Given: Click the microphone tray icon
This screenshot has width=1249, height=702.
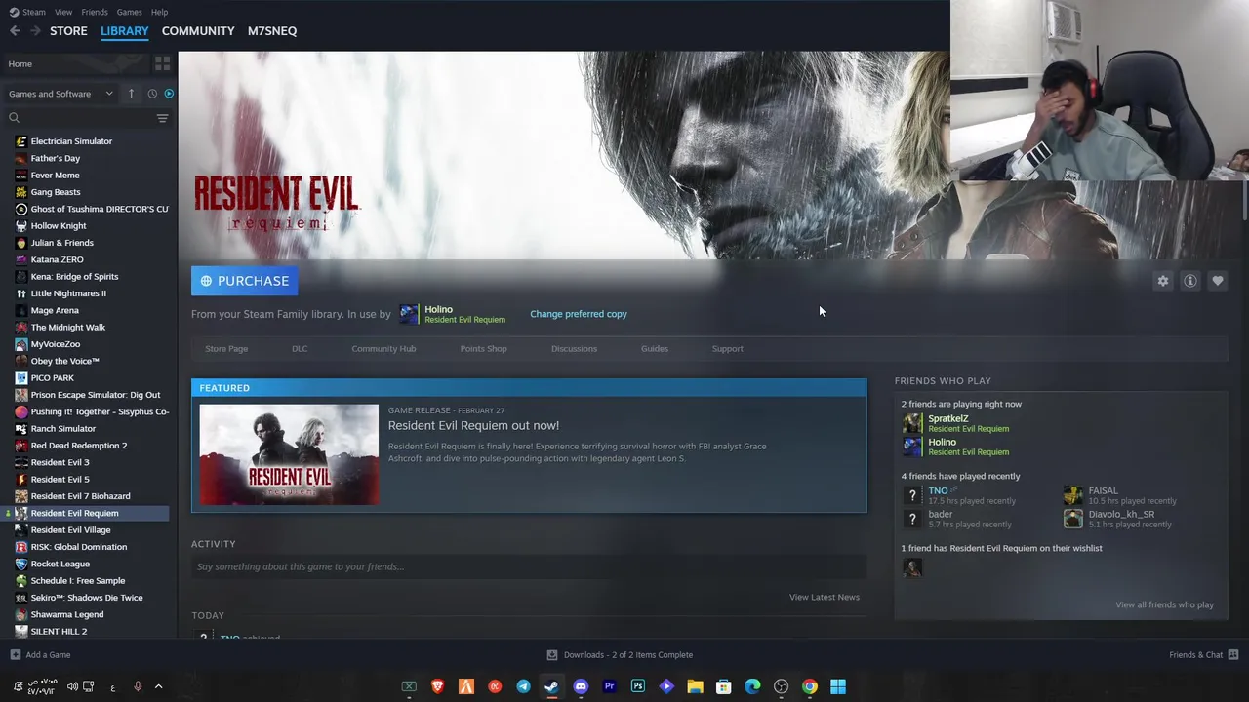Looking at the screenshot, I should click(x=138, y=686).
